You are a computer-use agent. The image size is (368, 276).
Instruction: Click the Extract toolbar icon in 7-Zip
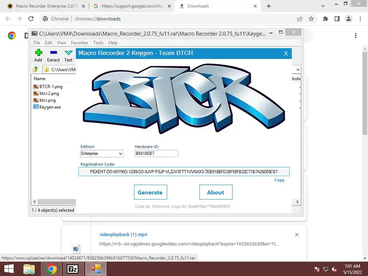coord(53,55)
